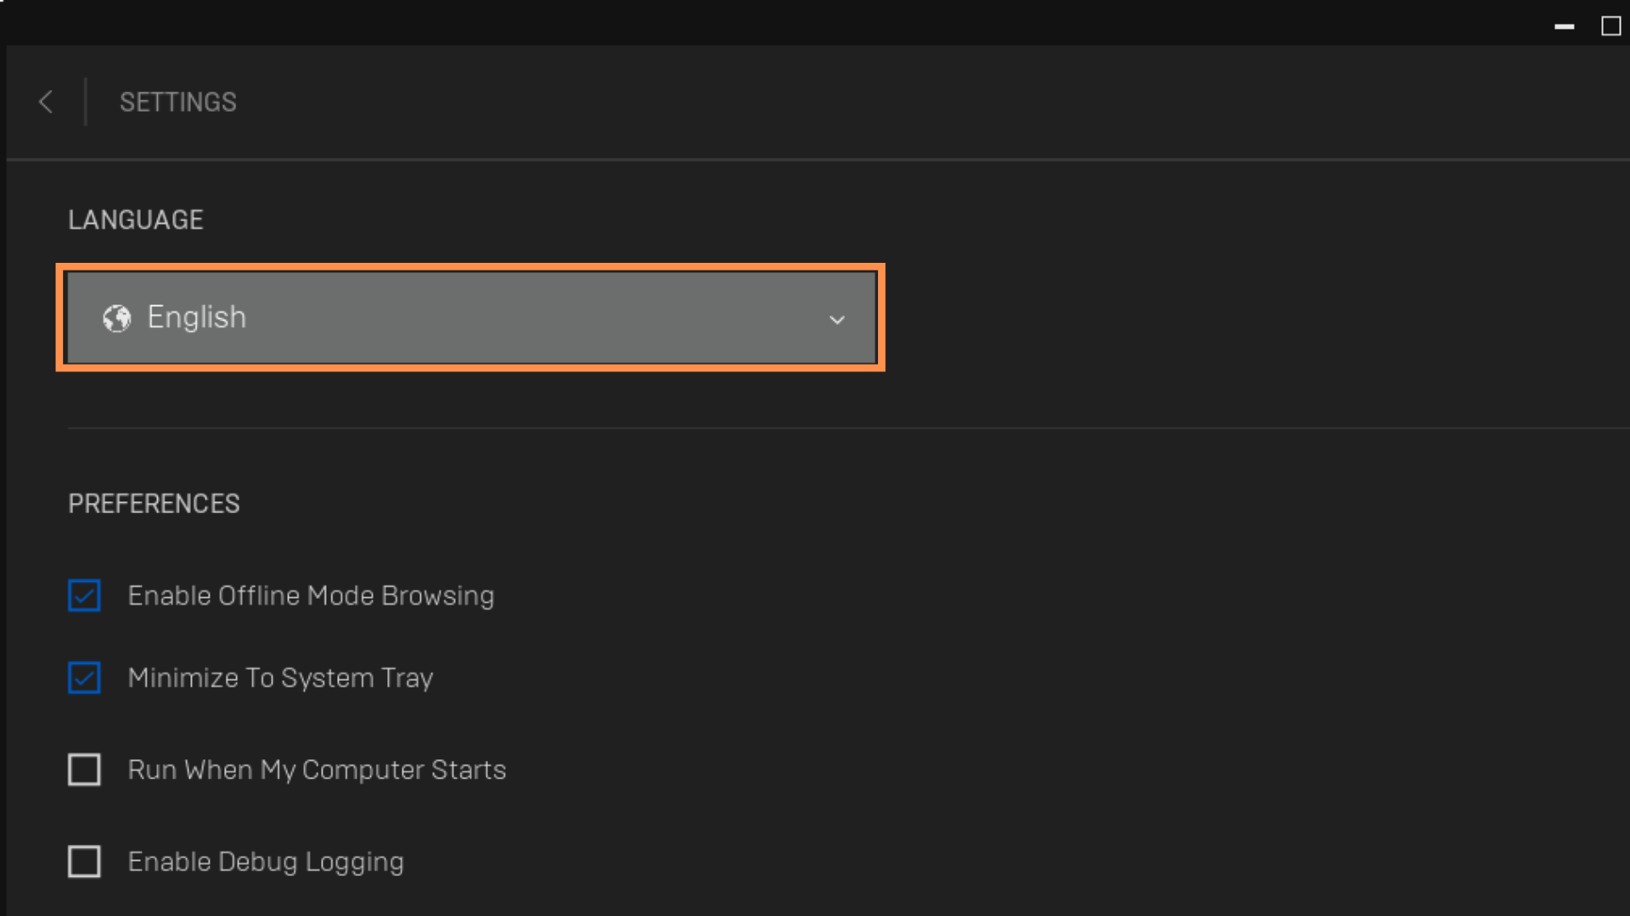Click the back arrow to exit settings
1630x916 pixels.
45,102
